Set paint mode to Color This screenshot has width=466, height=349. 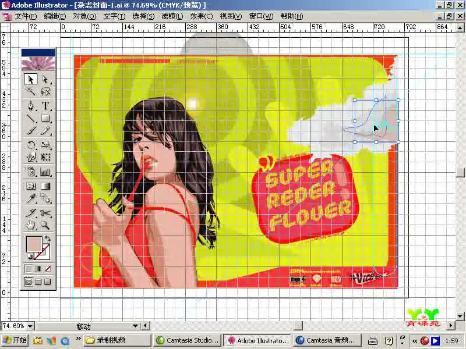click(x=28, y=269)
